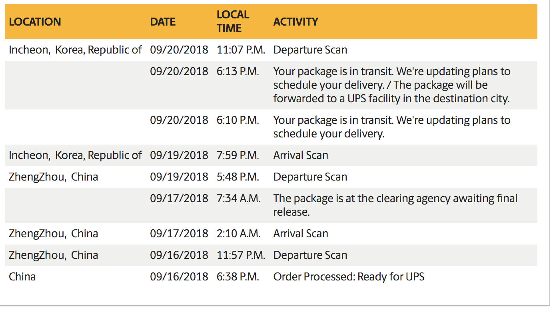Select the clearing agency awaiting release message

(x=395, y=205)
